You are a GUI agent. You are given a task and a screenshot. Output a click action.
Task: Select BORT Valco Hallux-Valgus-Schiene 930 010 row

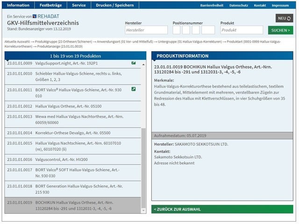point(73,93)
